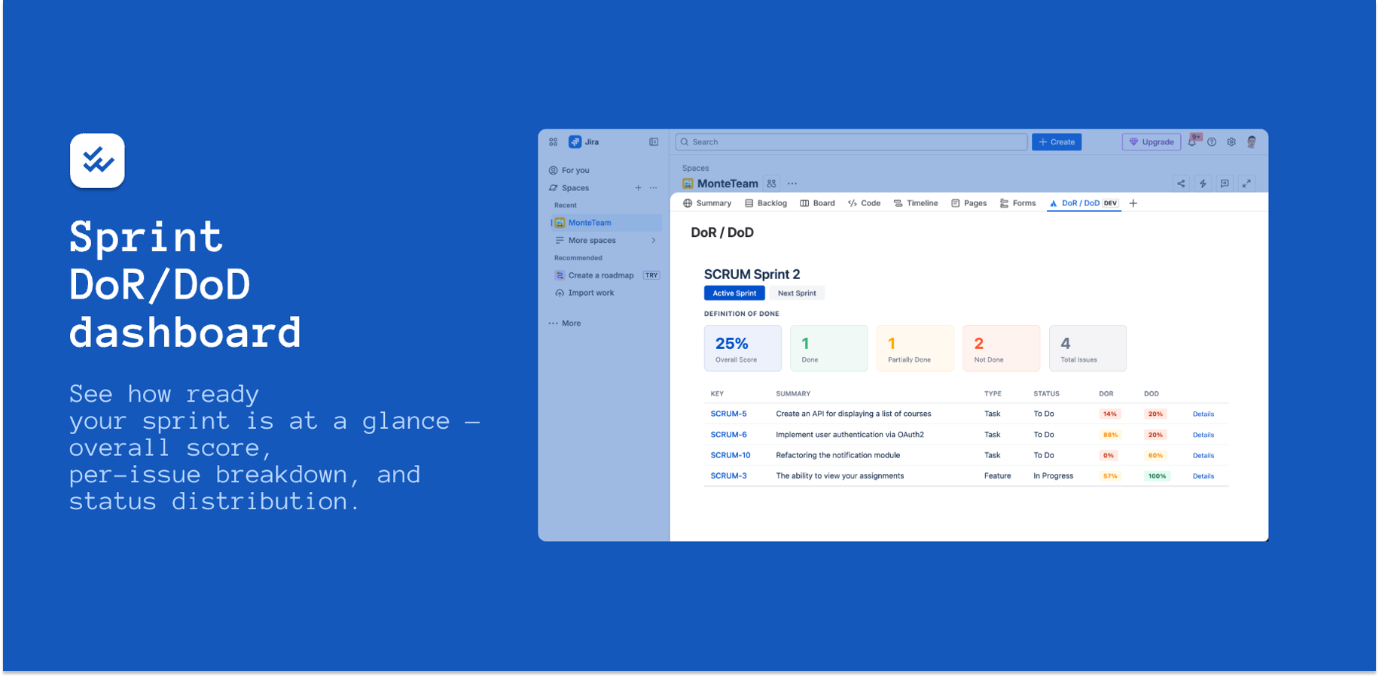This screenshot has height=677, width=1379.
Task: Open Details for the SCRUM-10 row
Action: 1203,456
